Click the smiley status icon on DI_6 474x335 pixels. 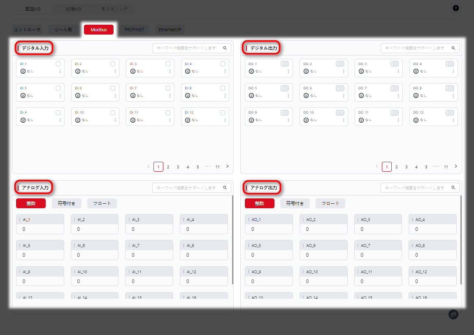click(78, 95)
